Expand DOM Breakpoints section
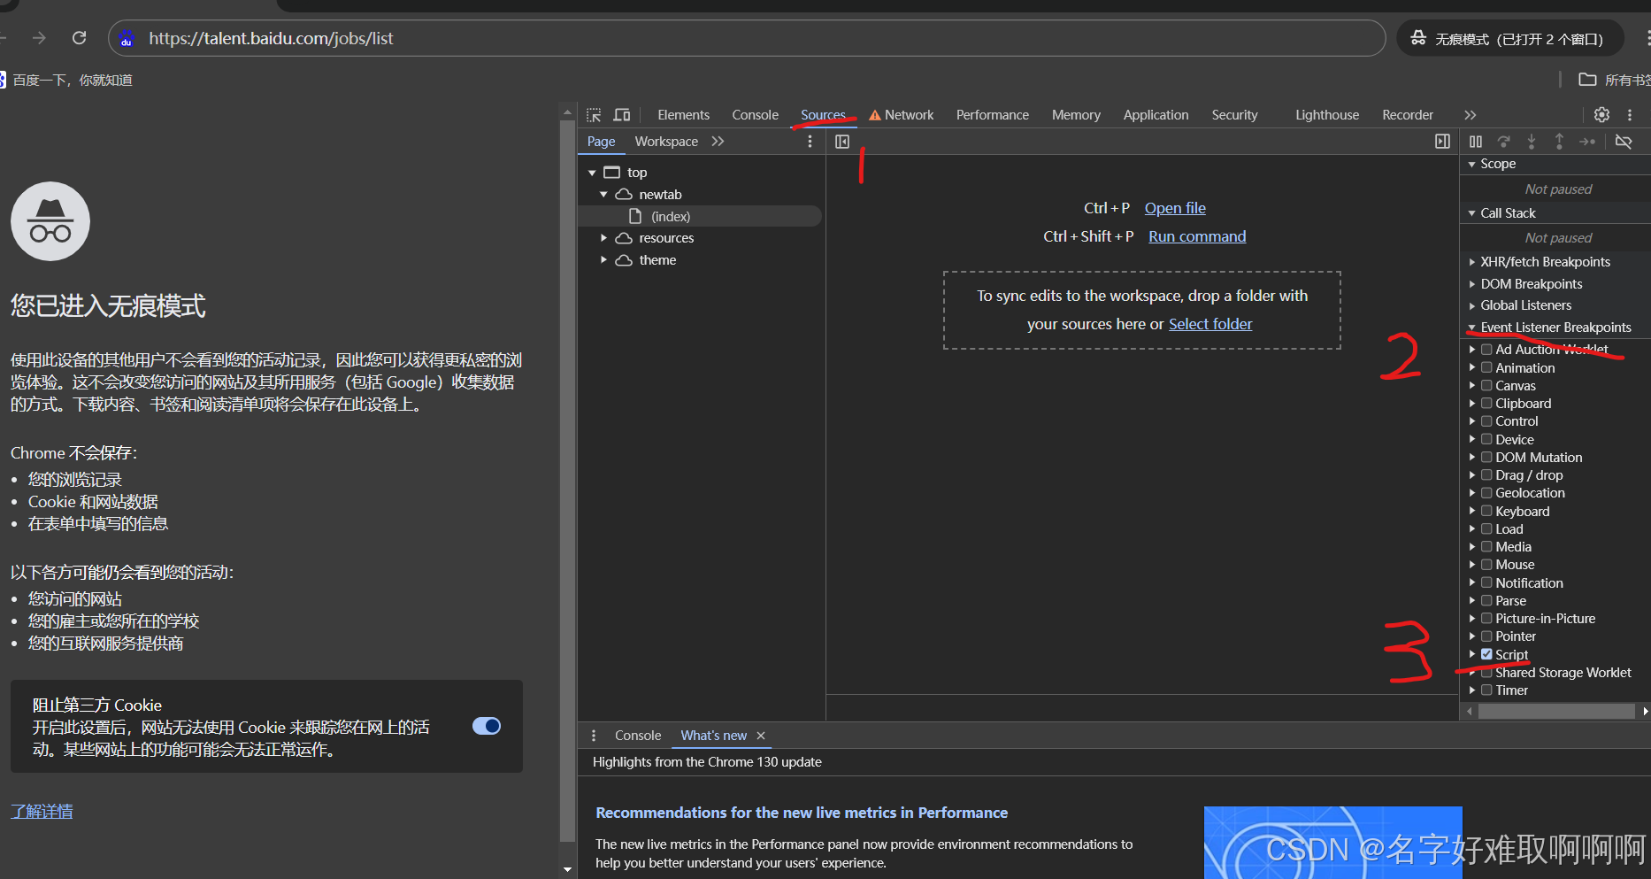Screen dimensions: 1651x879 click(1471, 284)
